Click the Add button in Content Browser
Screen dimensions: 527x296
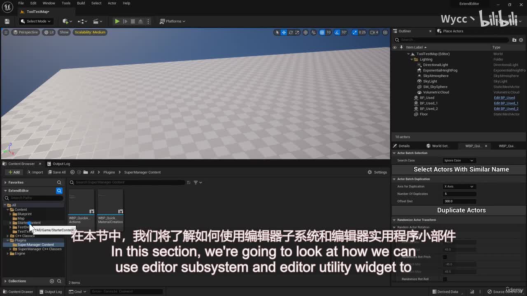coord(14,172)
